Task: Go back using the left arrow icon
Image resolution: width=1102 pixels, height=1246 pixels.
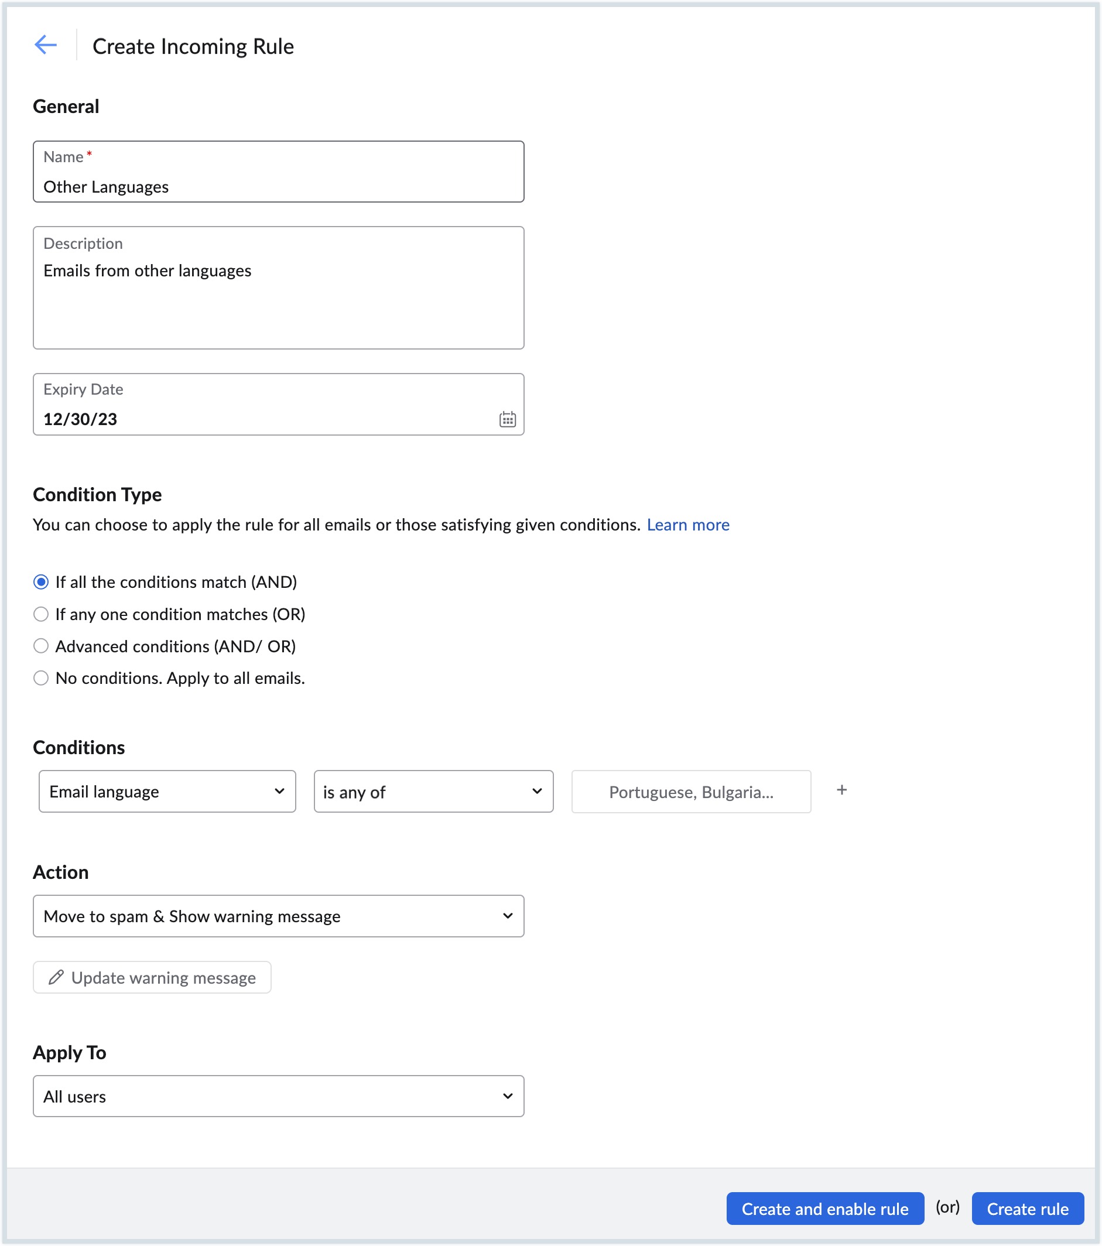Action: pos(46,45)
